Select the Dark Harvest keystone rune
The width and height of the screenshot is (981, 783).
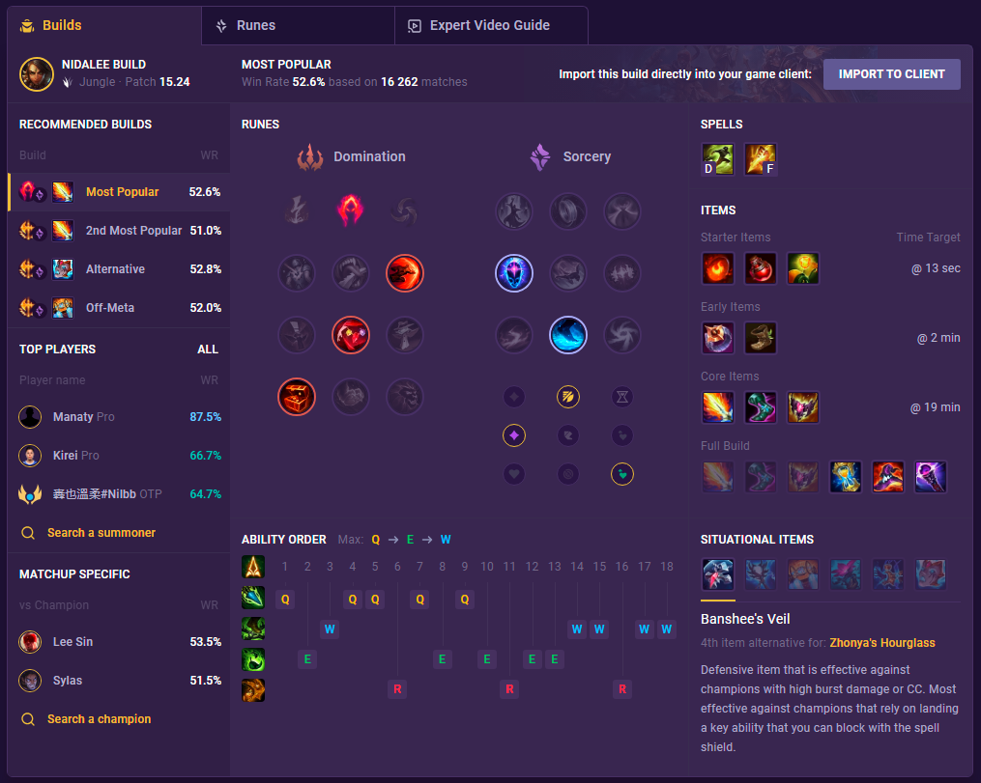350,210
